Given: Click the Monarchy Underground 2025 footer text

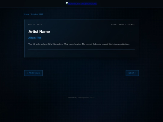Looking at the screenshot, I should point(81,98).
